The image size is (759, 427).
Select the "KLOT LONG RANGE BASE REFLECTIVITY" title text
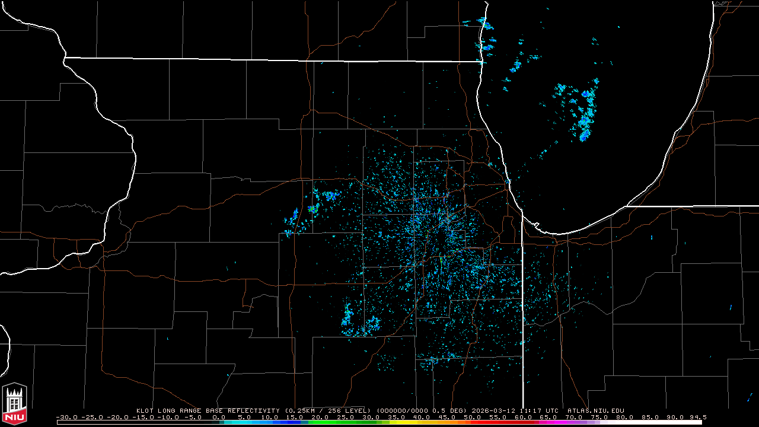209,410
